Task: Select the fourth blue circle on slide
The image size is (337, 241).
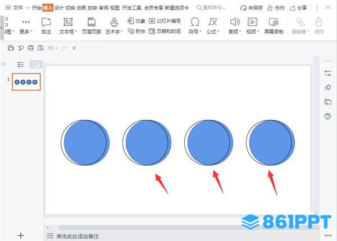Action: (271, 143)
